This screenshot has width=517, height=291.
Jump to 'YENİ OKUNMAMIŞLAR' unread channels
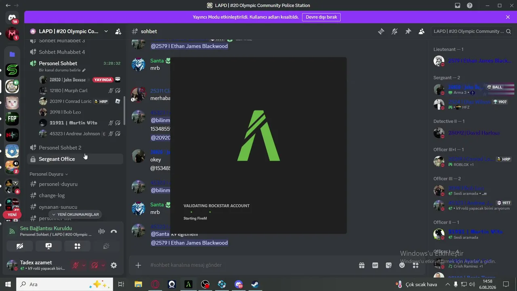75,214
